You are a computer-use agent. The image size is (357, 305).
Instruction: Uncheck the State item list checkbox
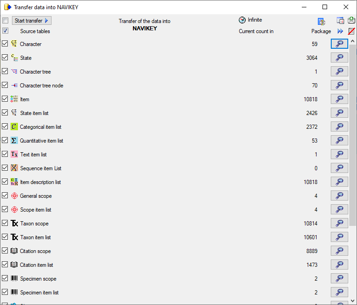(5, 113)
